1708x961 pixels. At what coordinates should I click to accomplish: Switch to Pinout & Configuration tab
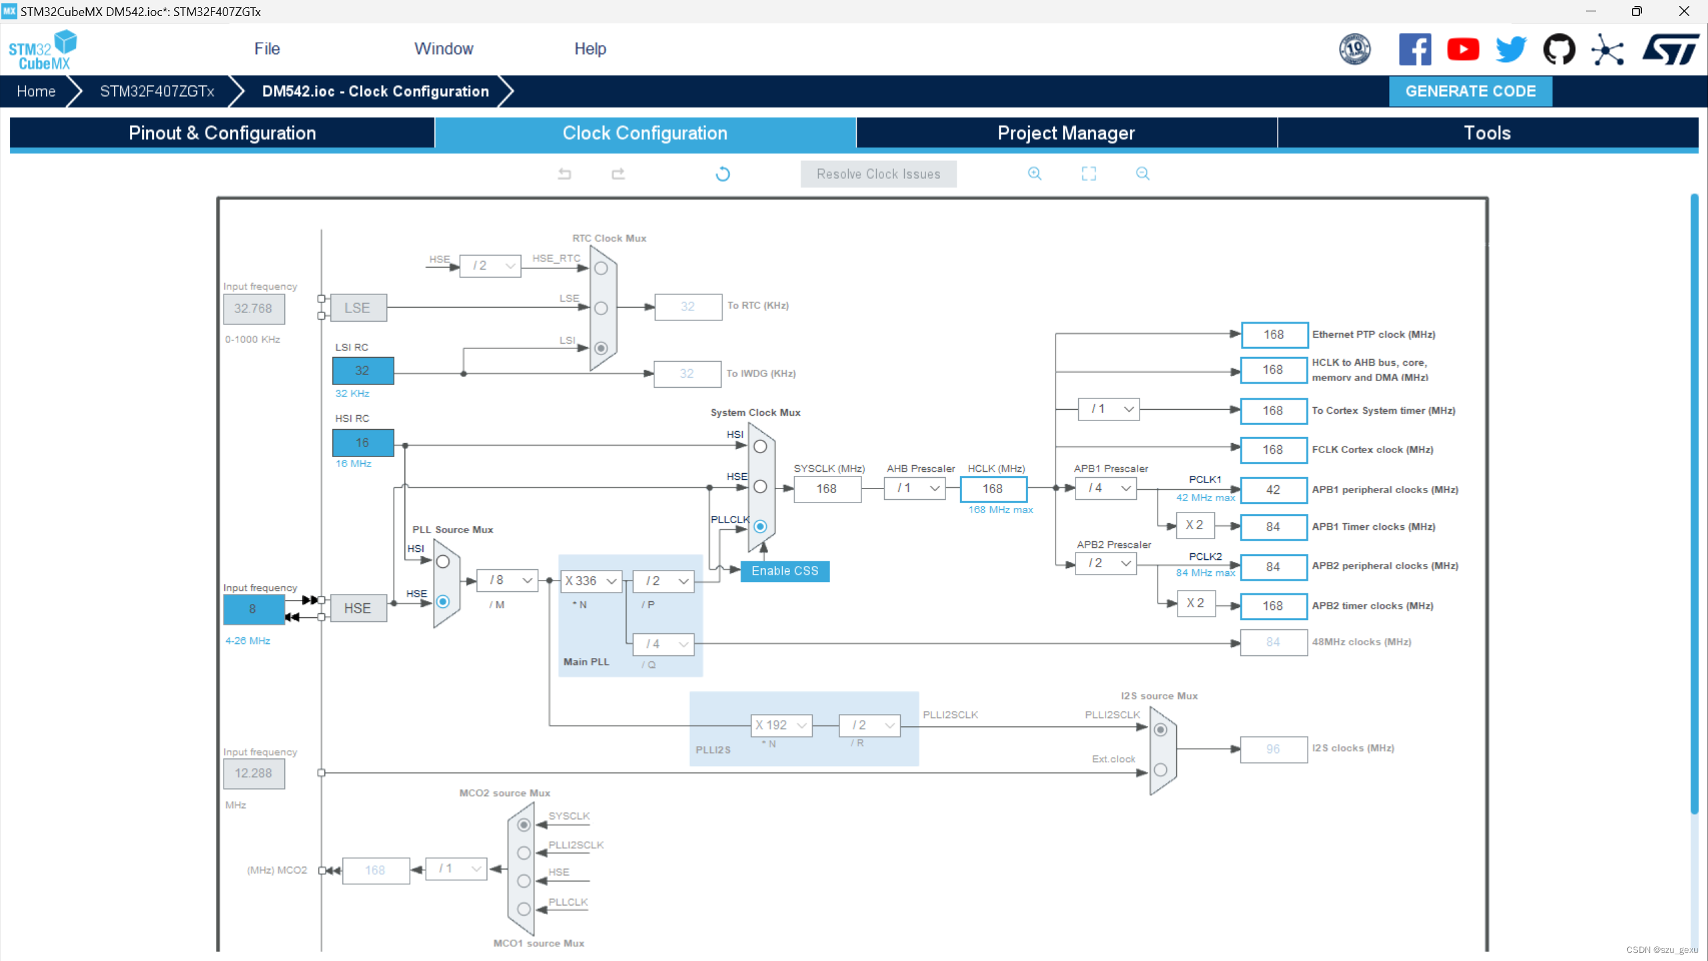click(222, 133)
